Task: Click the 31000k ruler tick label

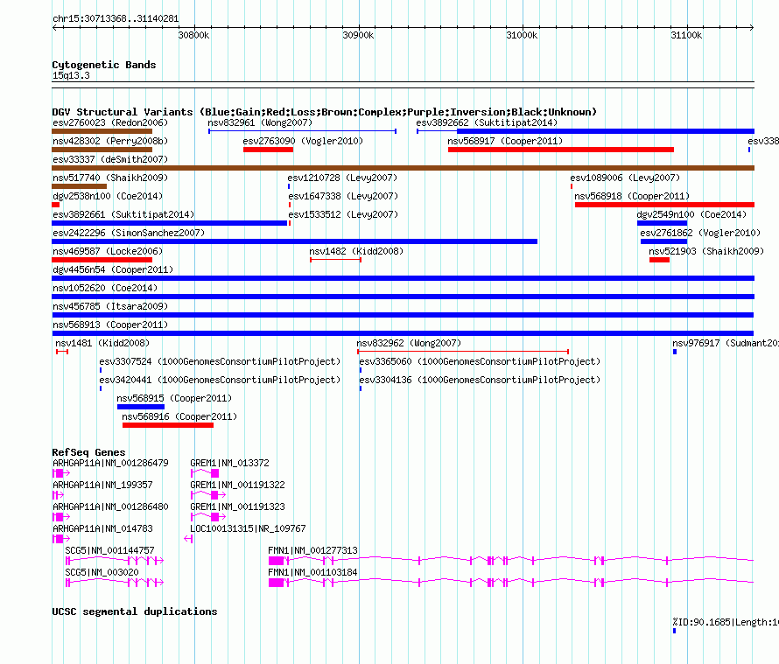Action: pos(522,35)
